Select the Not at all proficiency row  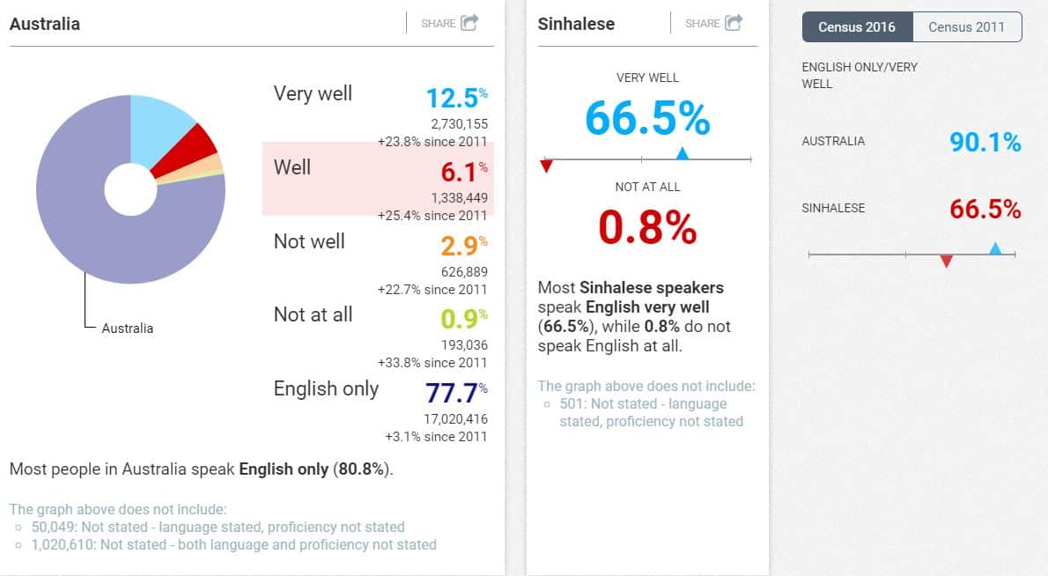(x=378, y=327)
